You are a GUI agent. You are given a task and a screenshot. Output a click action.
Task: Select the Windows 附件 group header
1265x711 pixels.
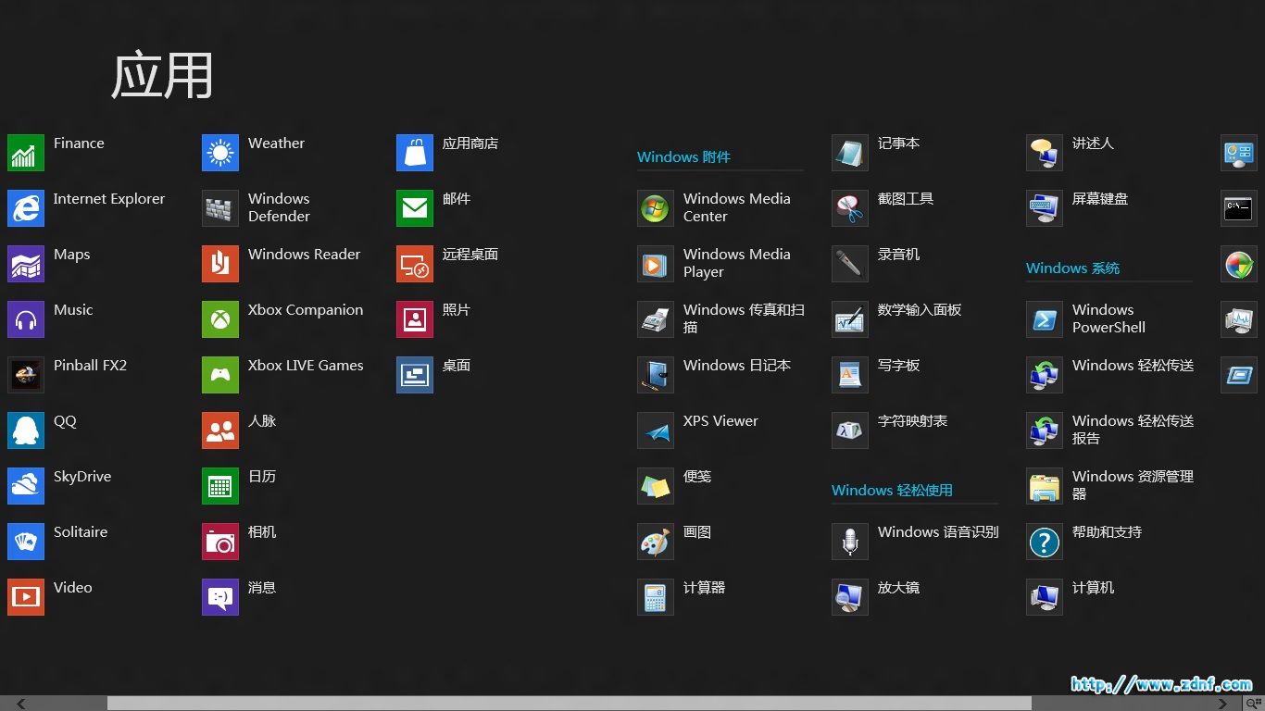683,157
